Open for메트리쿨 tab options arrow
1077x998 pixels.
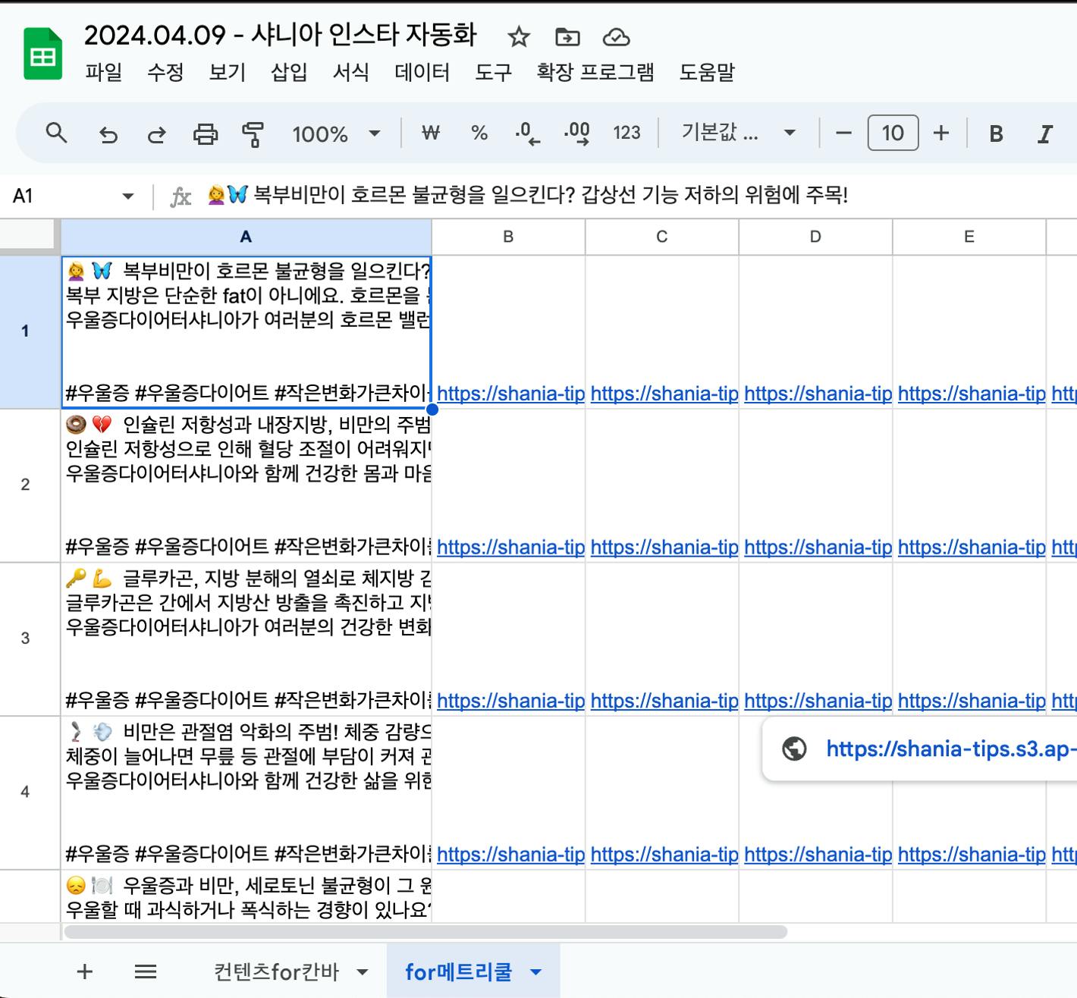pyautogui.click(x=535, y=972)
